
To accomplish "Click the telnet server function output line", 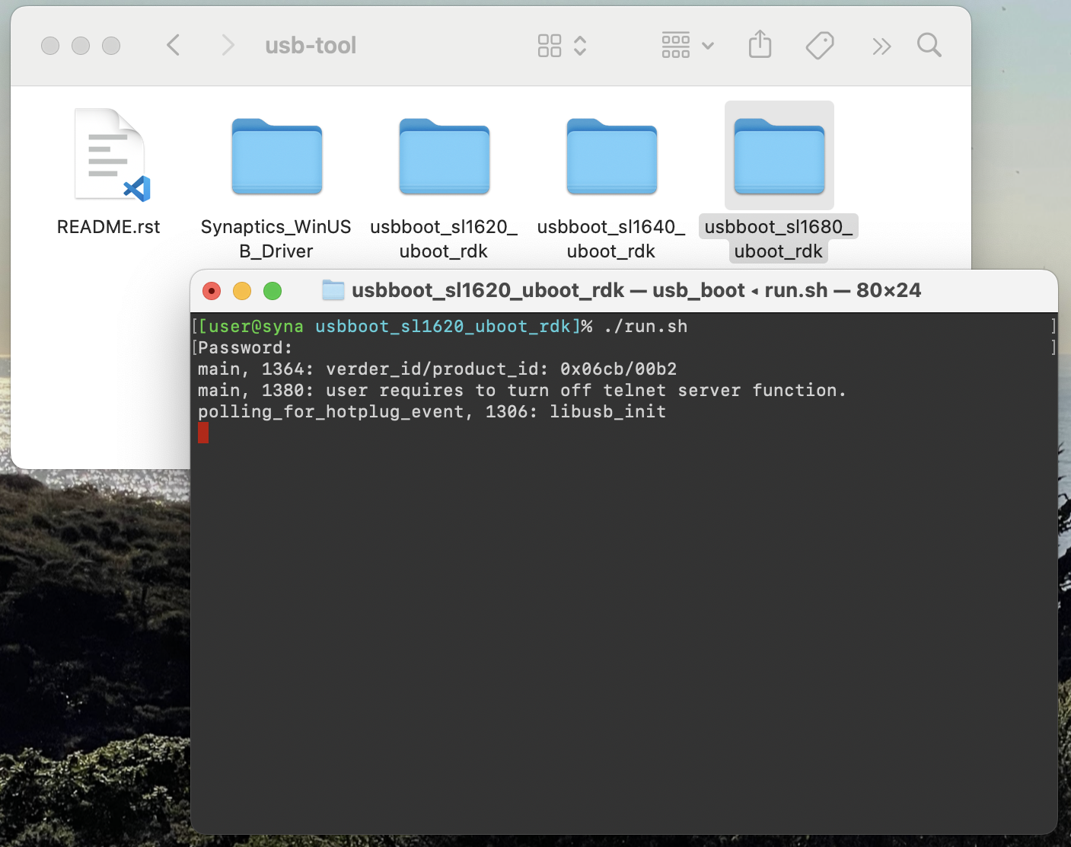I will (522, 390).
